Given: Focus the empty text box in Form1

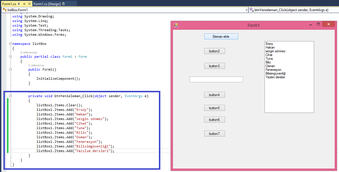Looking at the screenshot, I should [216, 79].
